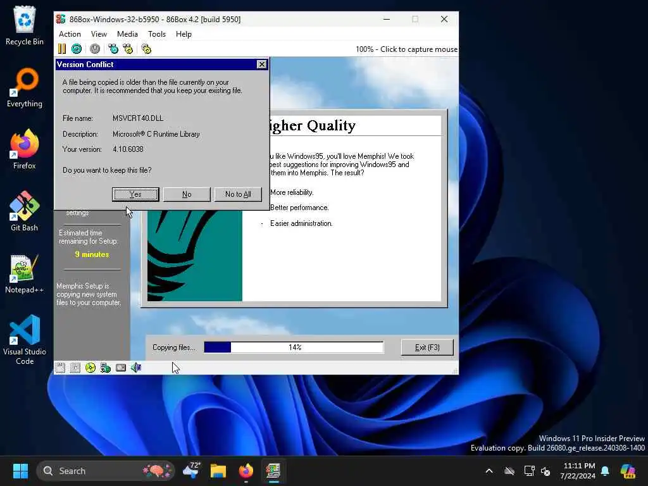Click No in Version Conflict dialog

pos(187,194)
